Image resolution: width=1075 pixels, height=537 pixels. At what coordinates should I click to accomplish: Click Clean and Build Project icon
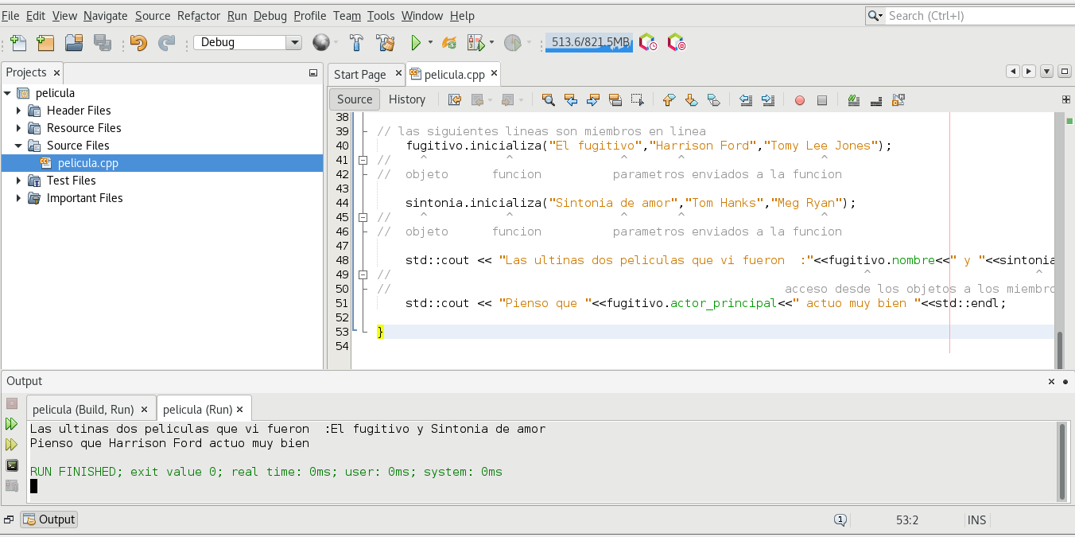point(385,43)
